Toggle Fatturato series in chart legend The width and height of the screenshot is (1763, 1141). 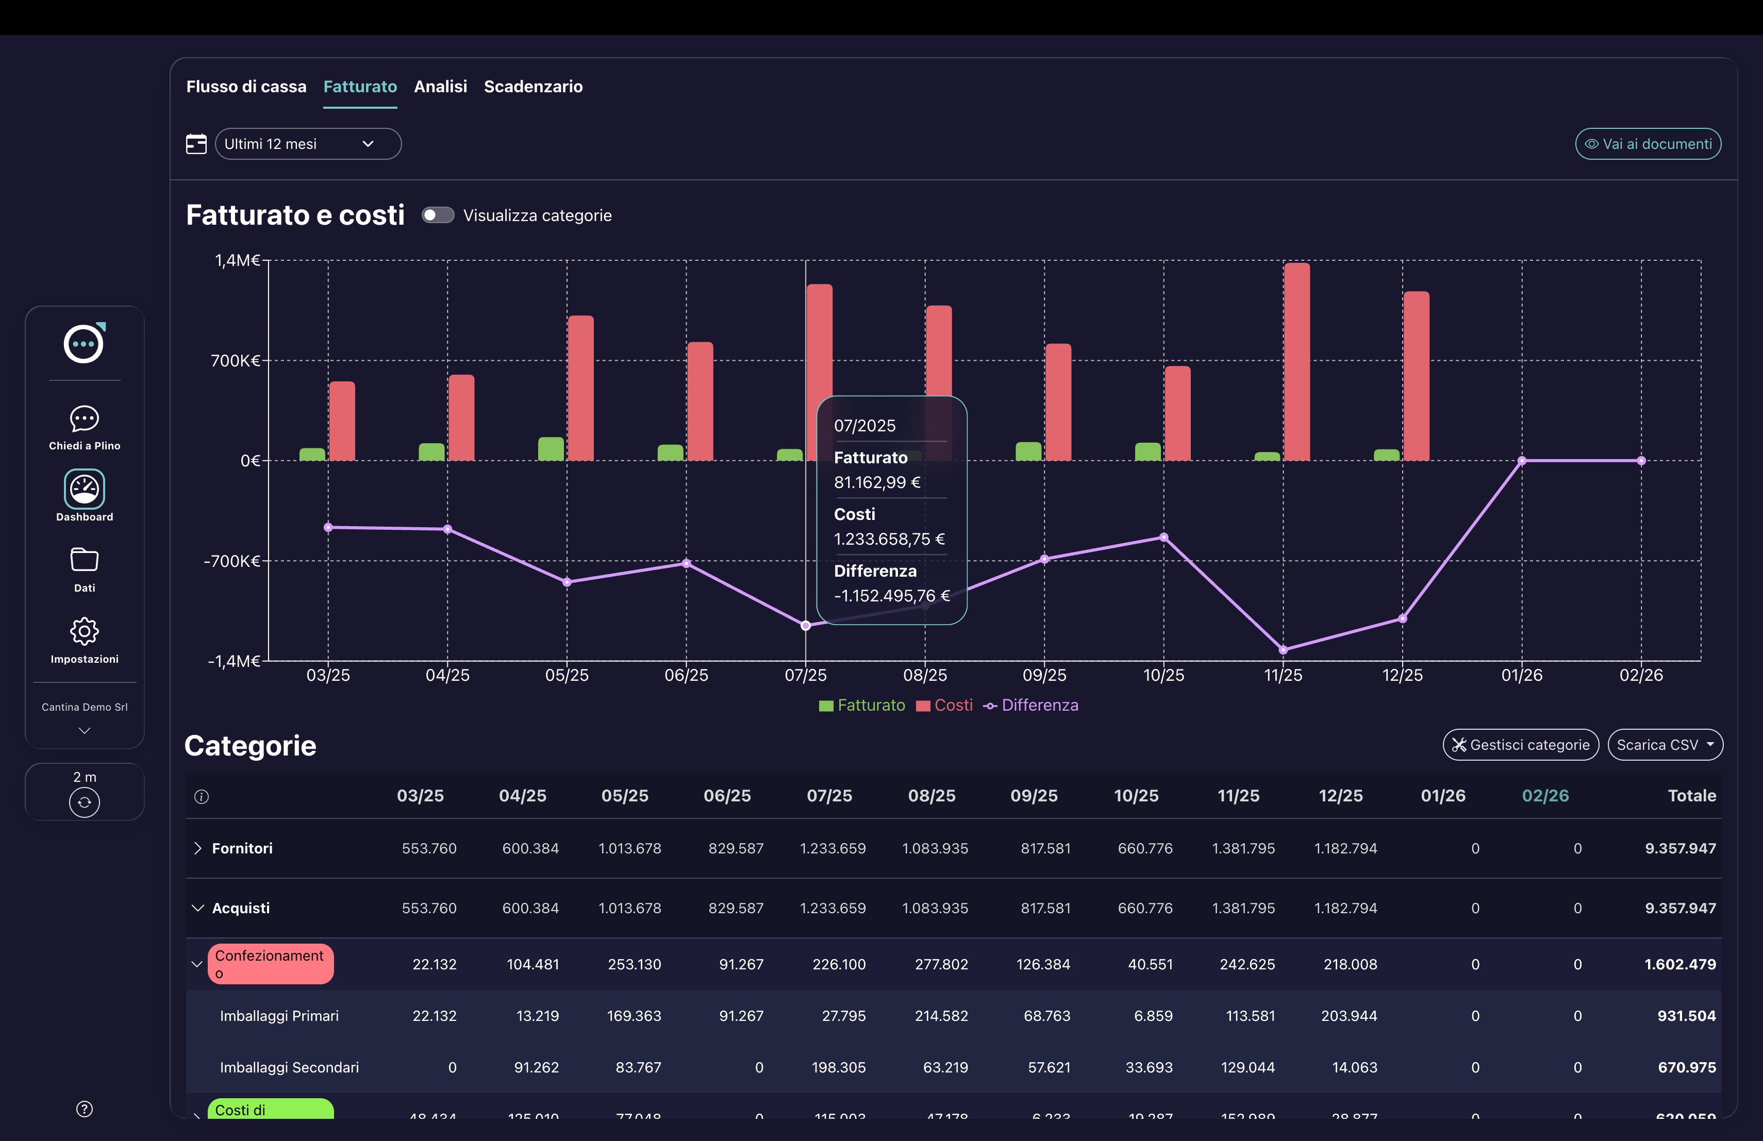pos(861,705)
